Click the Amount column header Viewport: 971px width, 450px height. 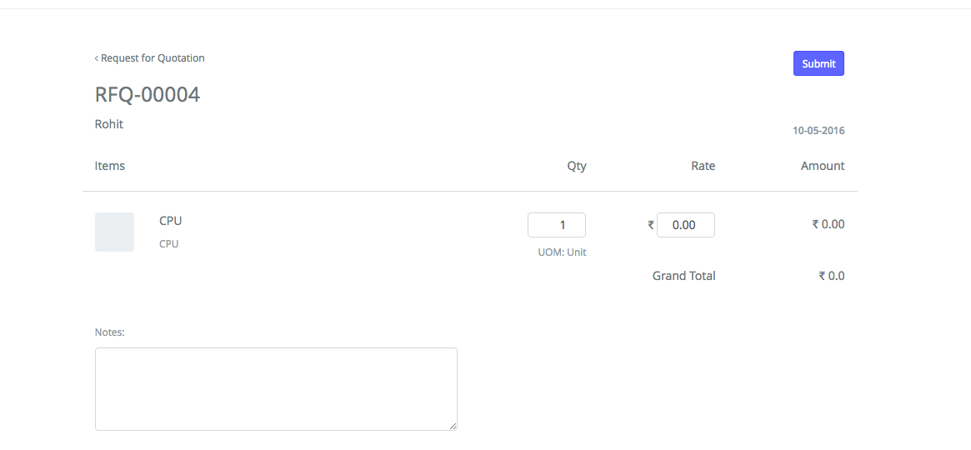[823, 166]
